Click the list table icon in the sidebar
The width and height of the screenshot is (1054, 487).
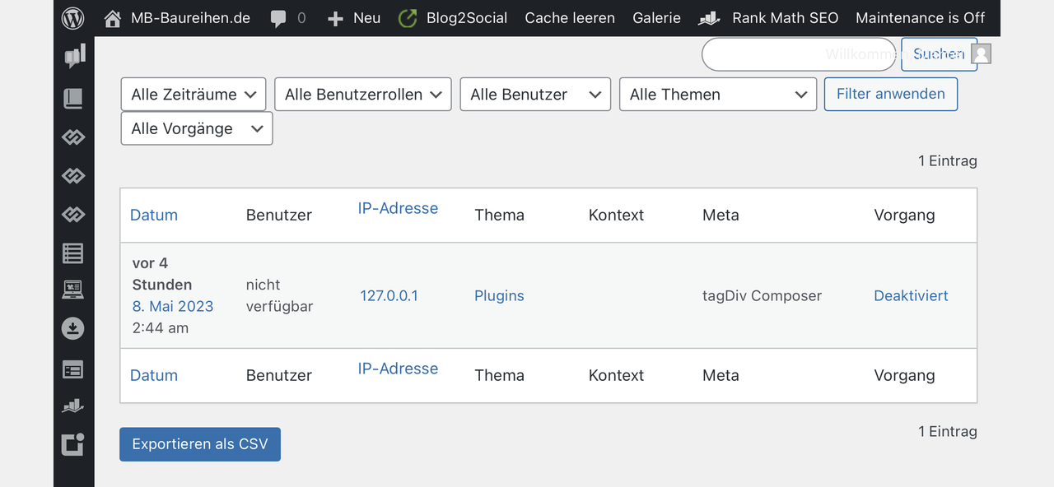(73, 253)
